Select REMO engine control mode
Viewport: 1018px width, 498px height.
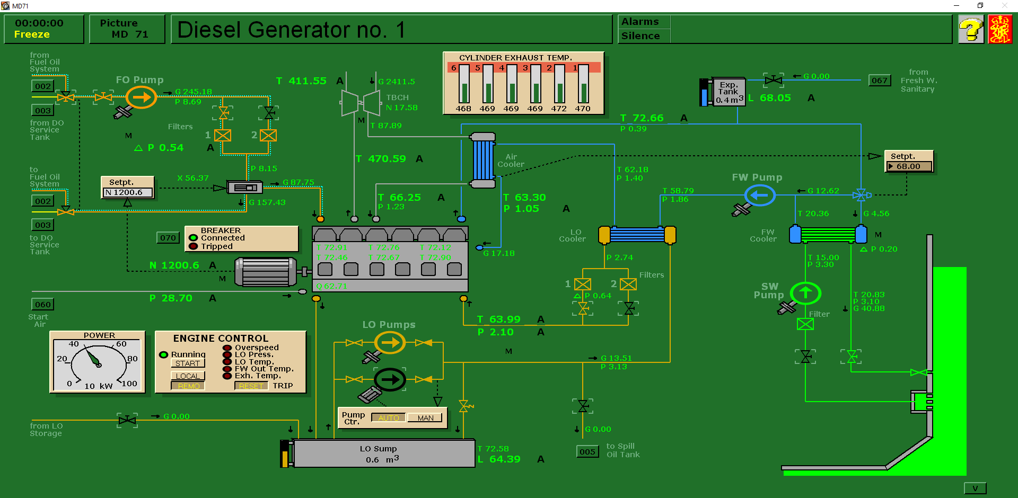[188, 386]
